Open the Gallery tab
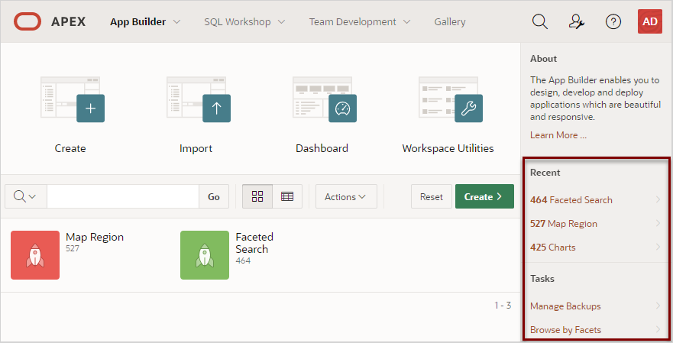The width and height of the screenshot is (673, 343). [x=450, y=22]
